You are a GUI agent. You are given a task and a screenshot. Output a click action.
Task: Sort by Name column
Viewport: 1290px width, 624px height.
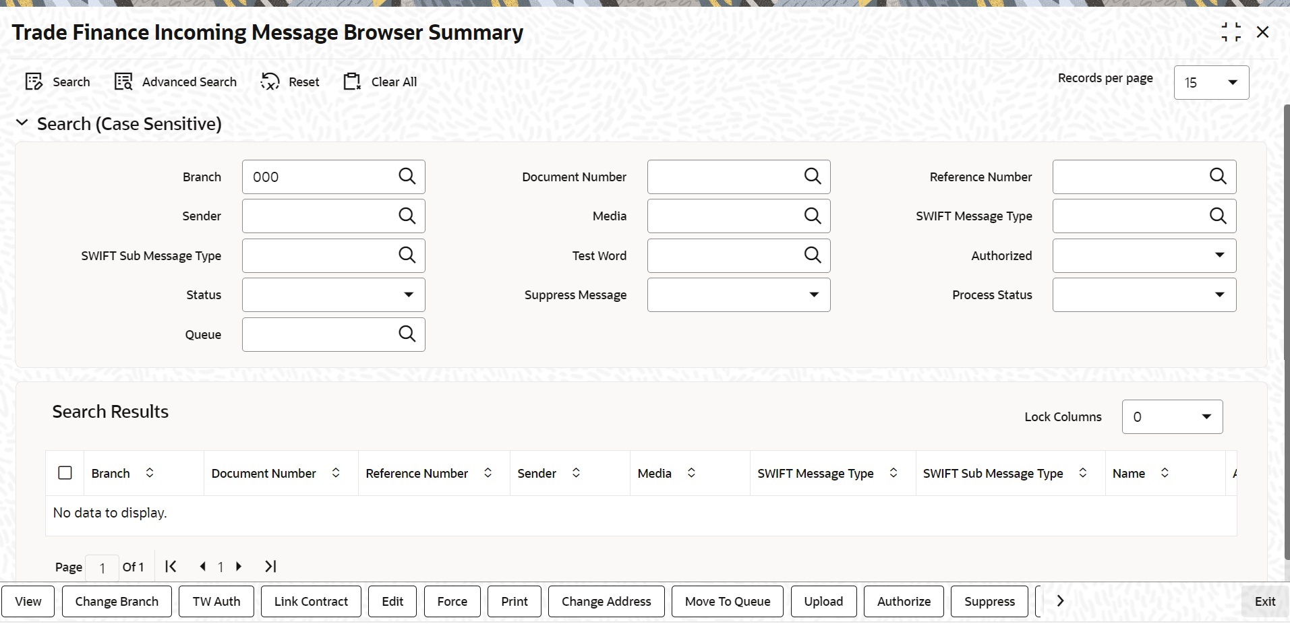click(x=1165, y=473)
